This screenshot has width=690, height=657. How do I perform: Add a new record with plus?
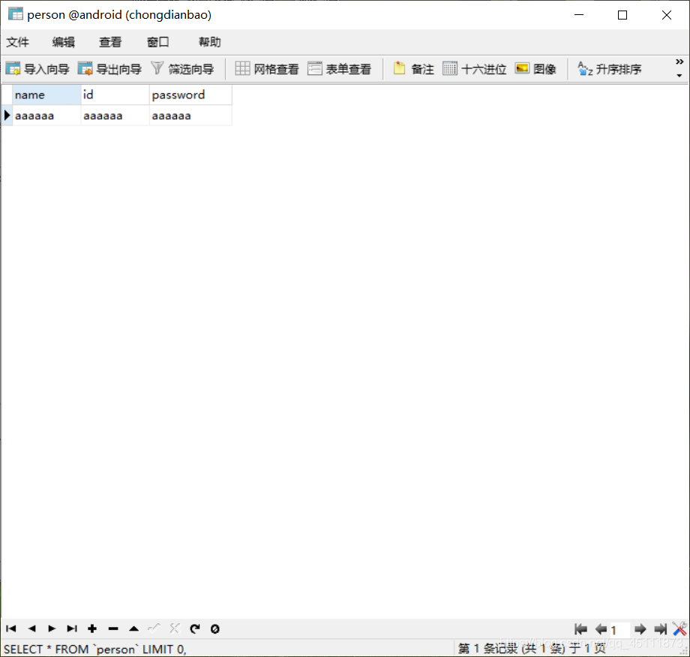coord(92,628)
